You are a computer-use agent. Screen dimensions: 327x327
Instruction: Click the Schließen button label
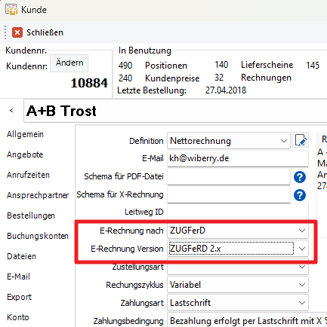tap(45, 32)
